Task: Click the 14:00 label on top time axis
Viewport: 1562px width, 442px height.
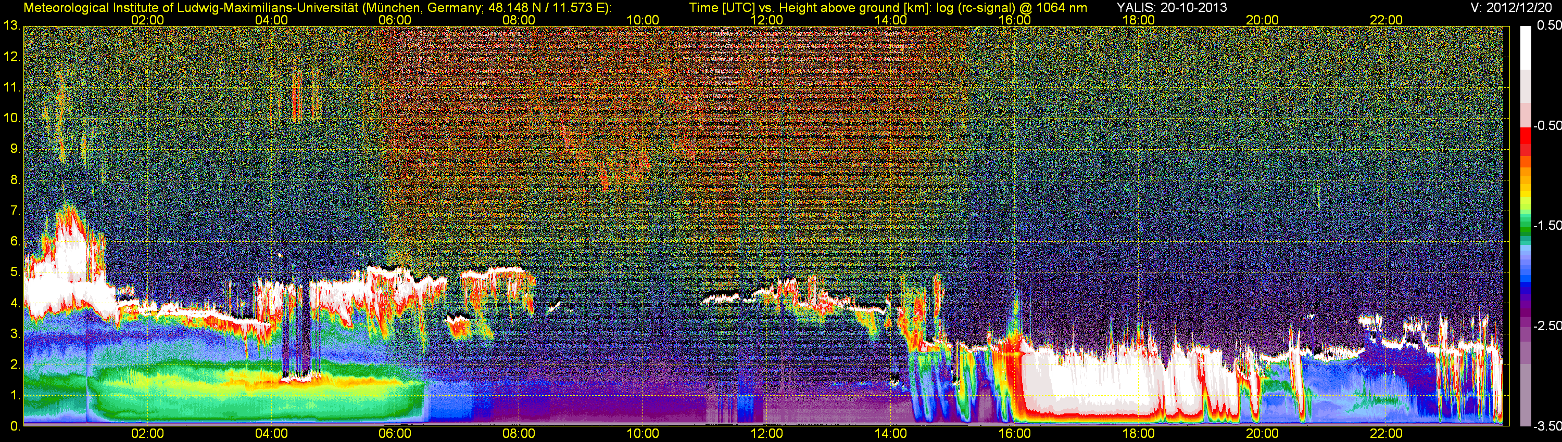Action: point(891,19)
